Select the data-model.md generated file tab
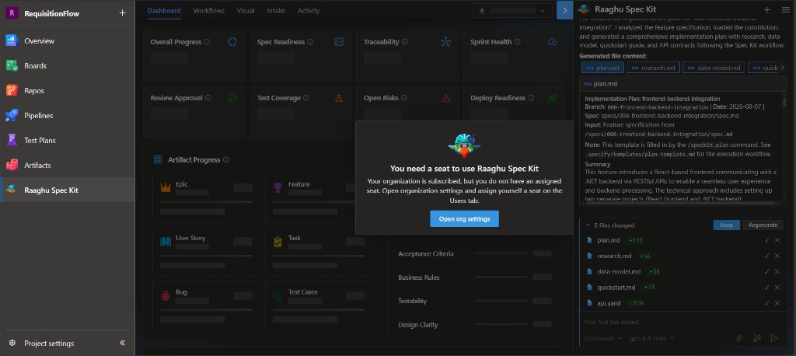 click(x=714, y=68)
